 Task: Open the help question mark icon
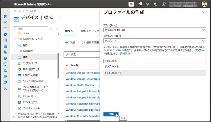click(x=155, y=4)
